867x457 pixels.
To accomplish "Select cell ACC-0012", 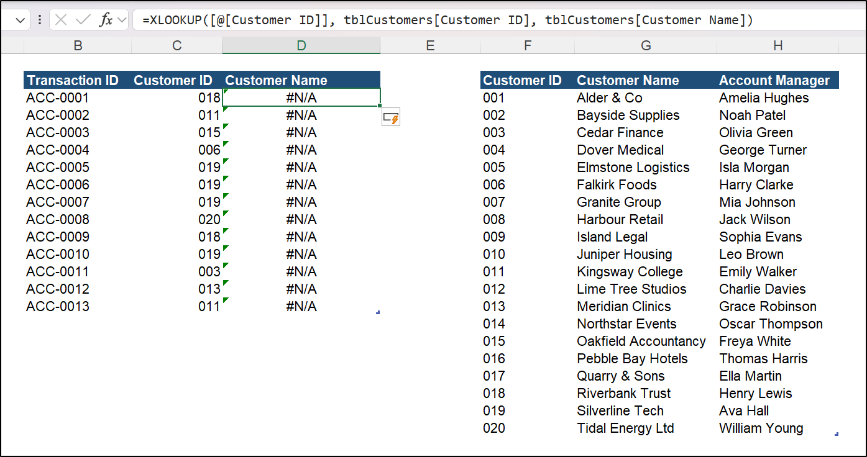I will [78, 289].
